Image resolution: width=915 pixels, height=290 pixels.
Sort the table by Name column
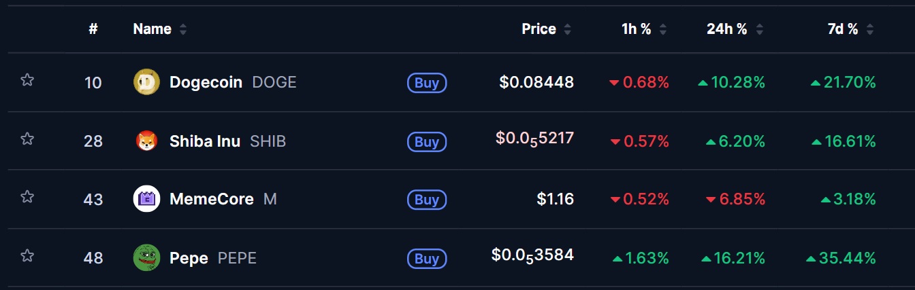160,29
